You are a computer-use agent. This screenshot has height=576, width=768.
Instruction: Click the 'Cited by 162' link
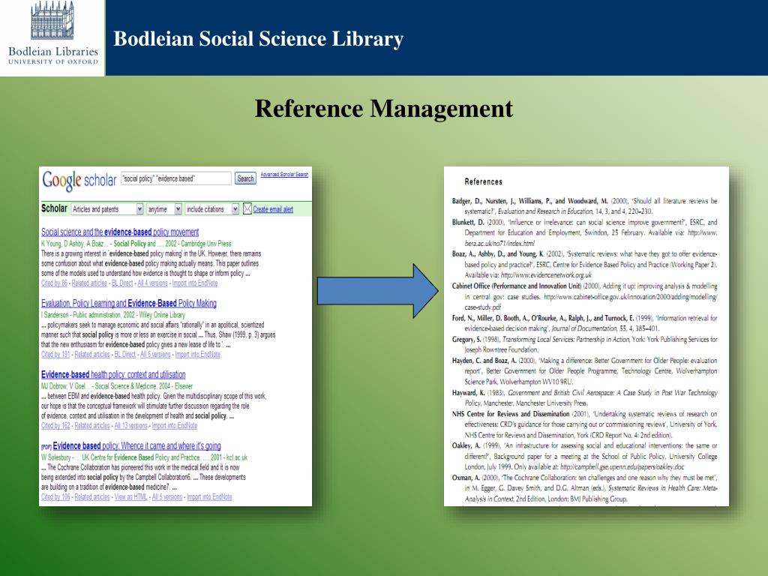55,426
